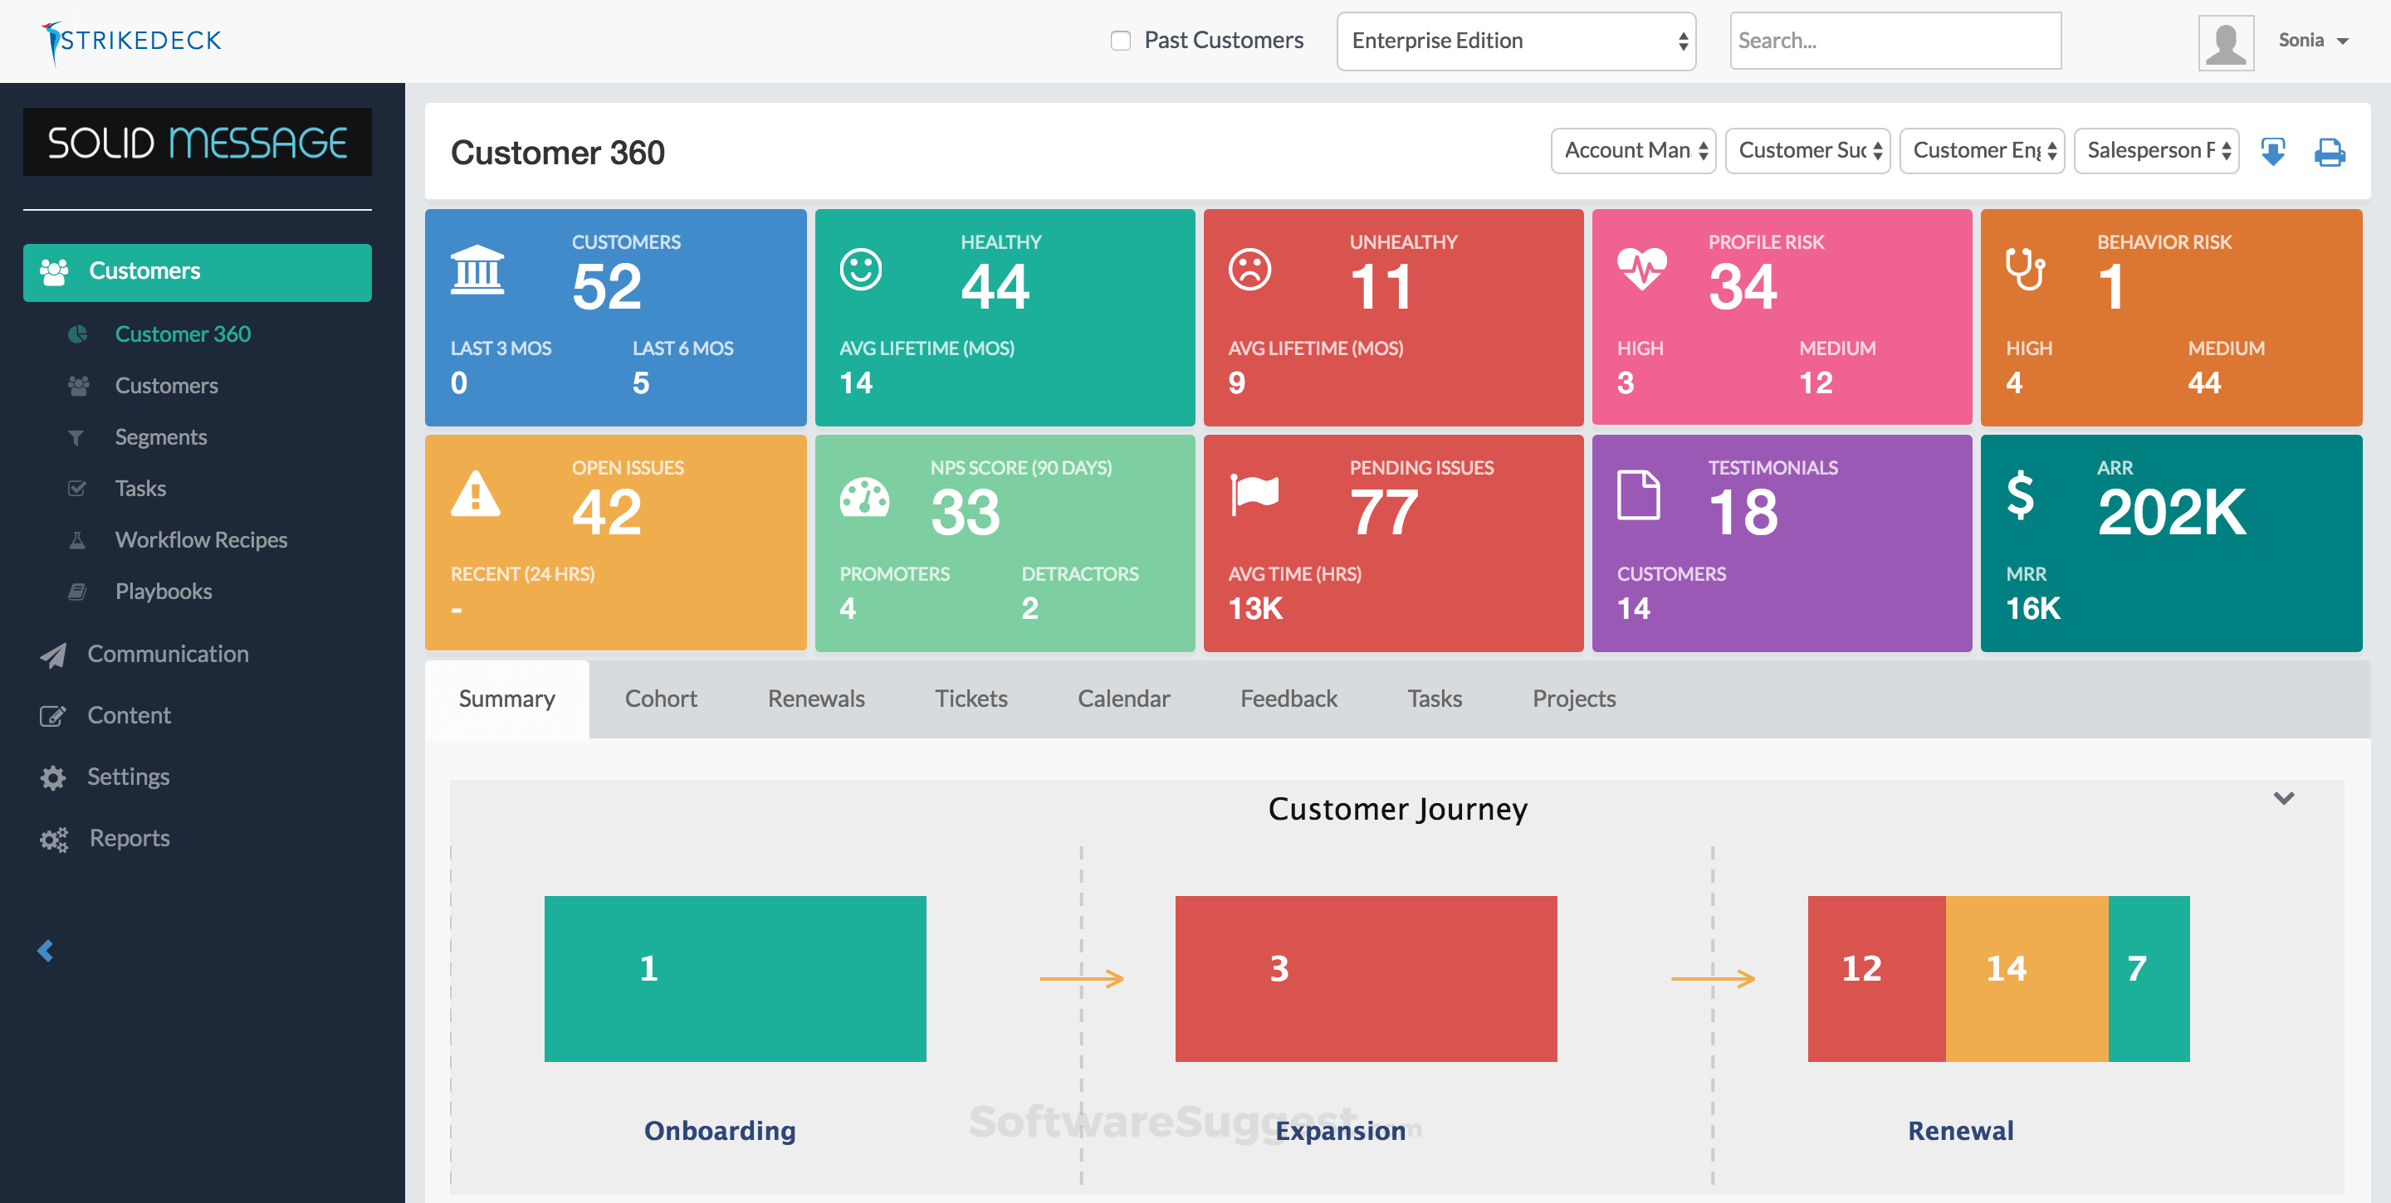The width and height of the screenshot is (2391, 1203).
Task: Switch to the Feedback tab
Action: click(1288, 699)
